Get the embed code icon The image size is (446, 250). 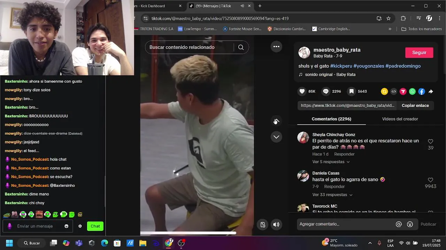pos(394,92)
